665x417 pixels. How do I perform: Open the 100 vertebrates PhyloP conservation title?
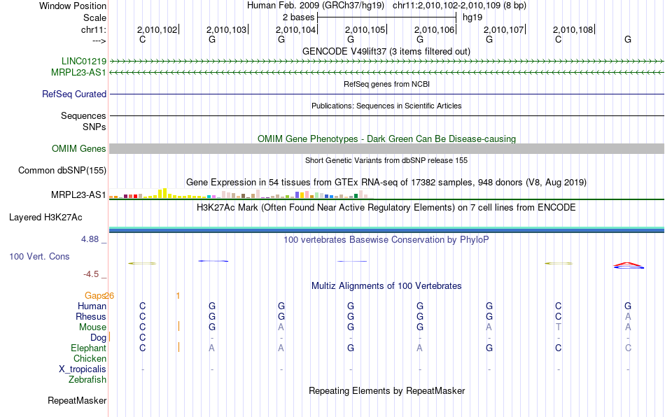[386, 239]
